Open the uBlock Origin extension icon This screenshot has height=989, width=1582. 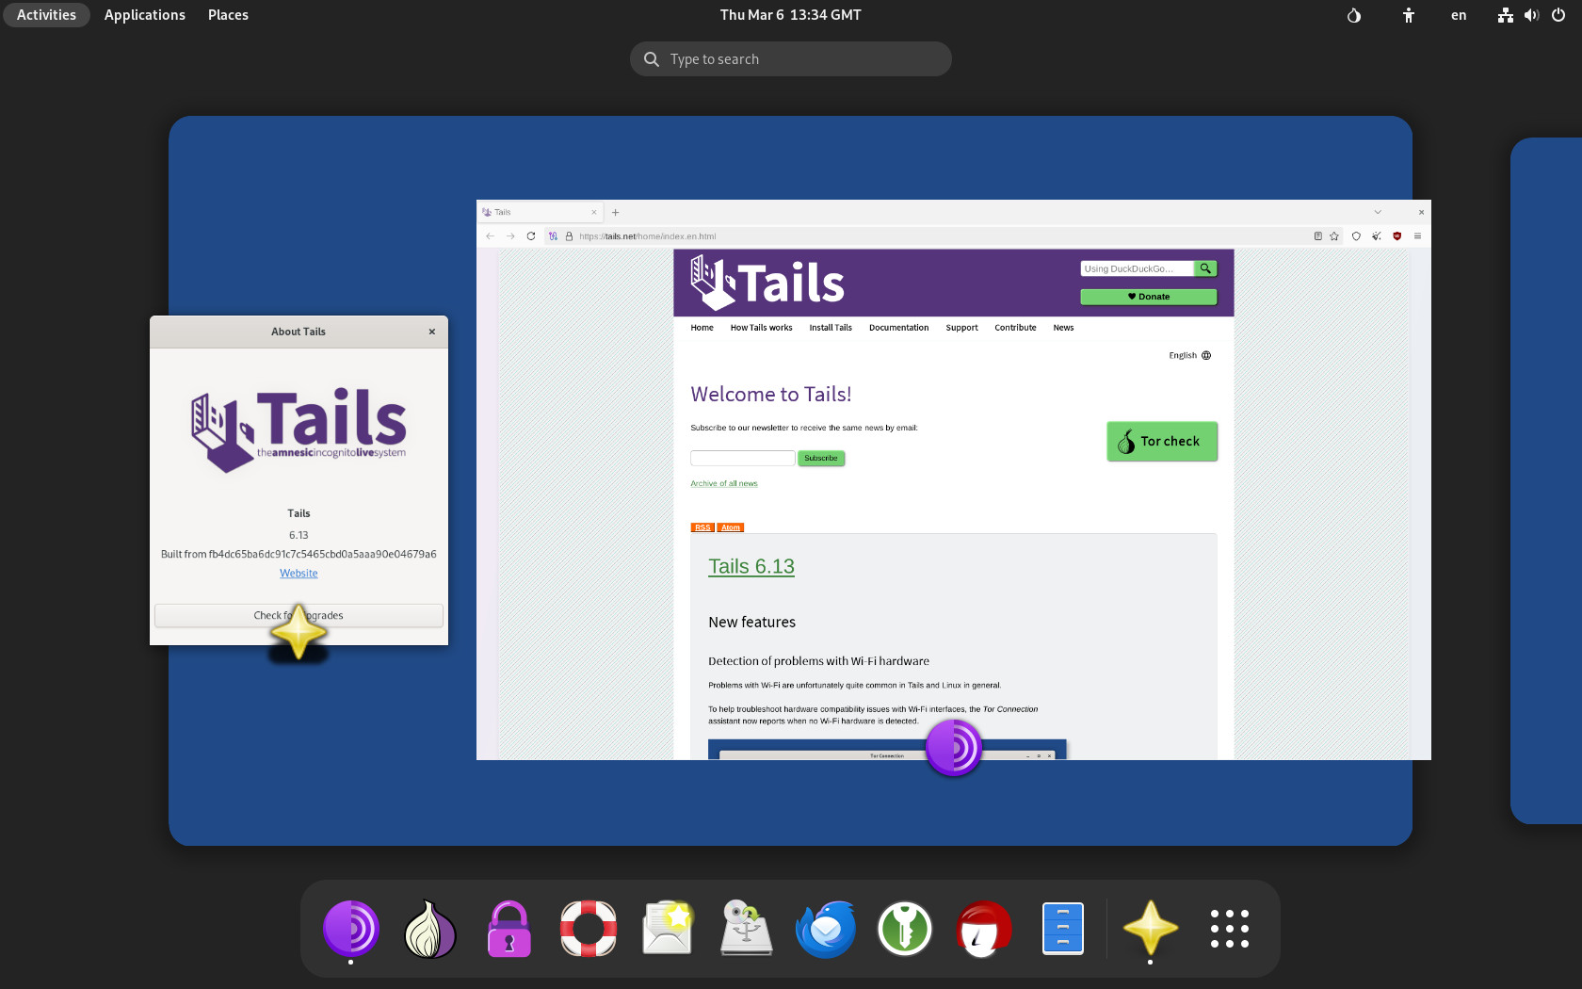[x=1397, y=236]
